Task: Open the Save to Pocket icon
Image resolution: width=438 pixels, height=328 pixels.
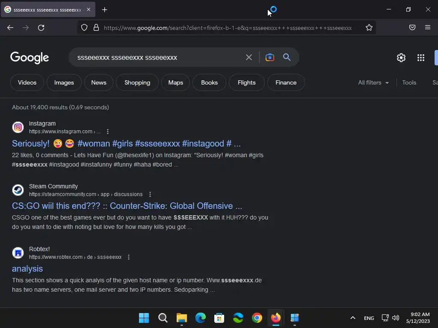Action: 412,27
